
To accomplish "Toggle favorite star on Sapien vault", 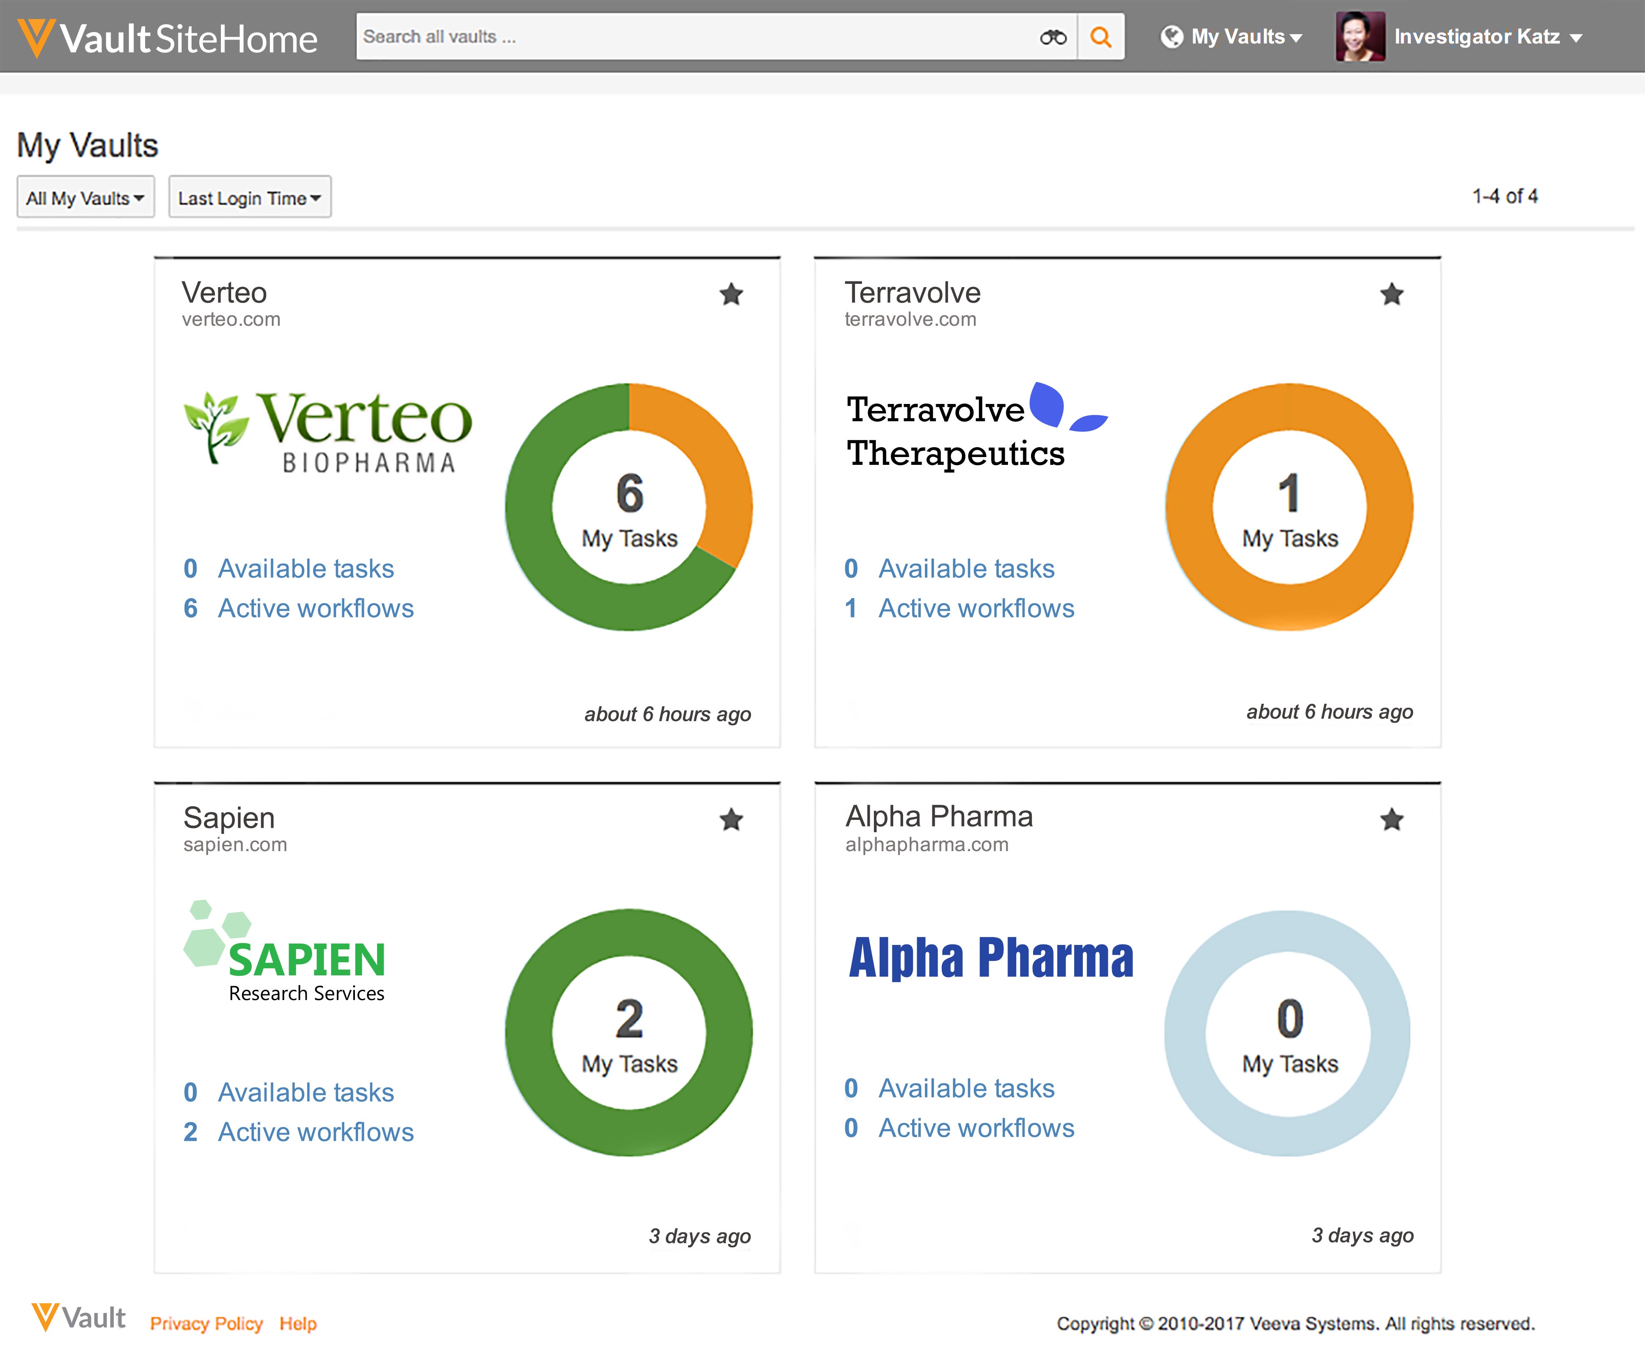I will click(x=730, y=820).
